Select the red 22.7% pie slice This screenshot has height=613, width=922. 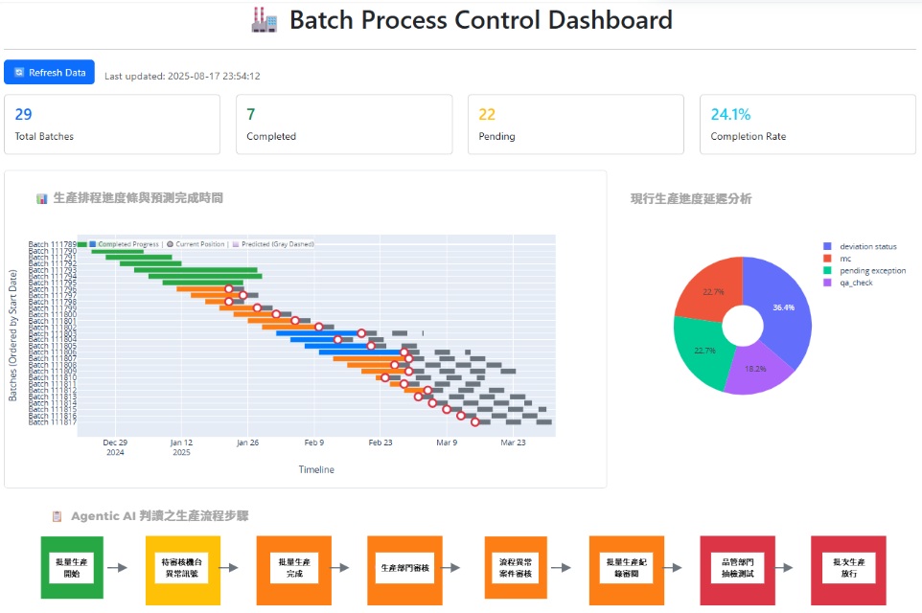(x=710, y=290)
